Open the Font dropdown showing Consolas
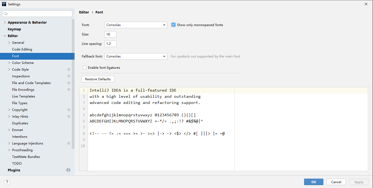Image resolution: width=373 pixels, height=188 pixels. pyautogui.click(x=136, y=25)
